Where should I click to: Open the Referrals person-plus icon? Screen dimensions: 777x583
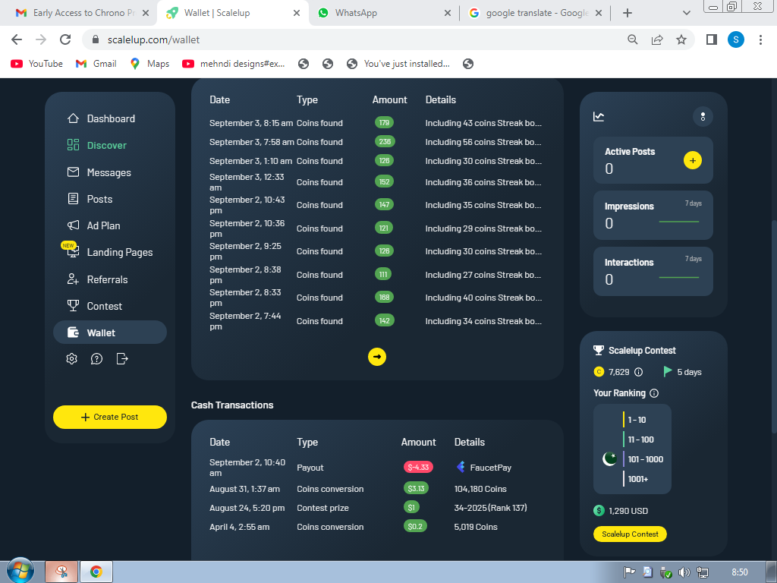tap(73, 279)
